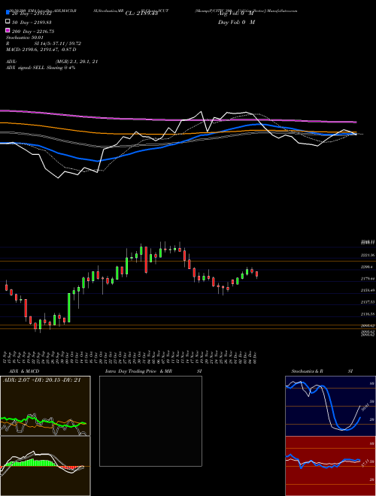376x496 pixels.
Task: Click the '2137.53' price axis label
Action: [368, 302]
